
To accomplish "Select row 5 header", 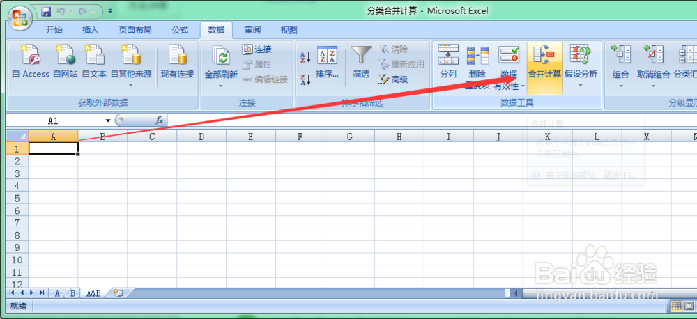I will pyautogui.click(x=17, y=198).
